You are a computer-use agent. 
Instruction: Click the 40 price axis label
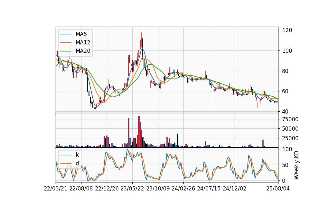[x=286, y=112]
